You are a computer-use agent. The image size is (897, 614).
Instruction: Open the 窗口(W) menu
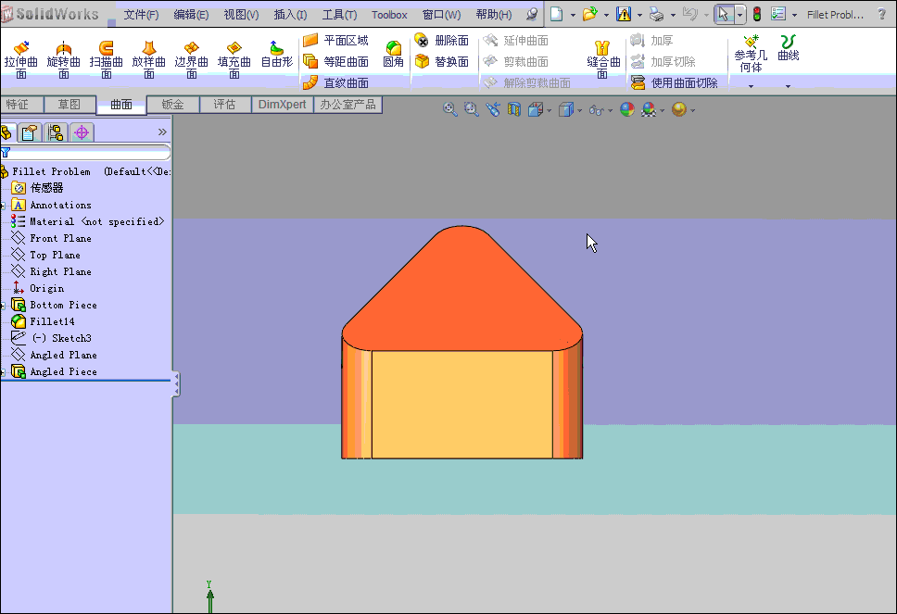pos(442,15)
